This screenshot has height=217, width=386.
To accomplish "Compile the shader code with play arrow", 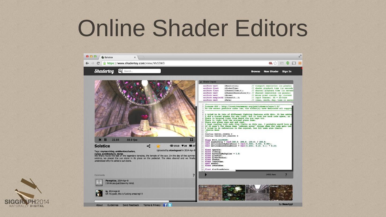I will pyautogui.click(x=206, y=175).
